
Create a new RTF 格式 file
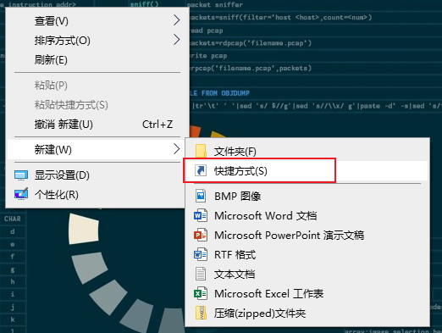[x=307, y=254]
